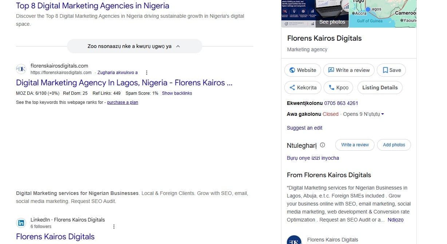Expand description with 'Ndịọzọ' link
Image resolution: width=447 pixels, height=244 pixels.
click(396, 220)
